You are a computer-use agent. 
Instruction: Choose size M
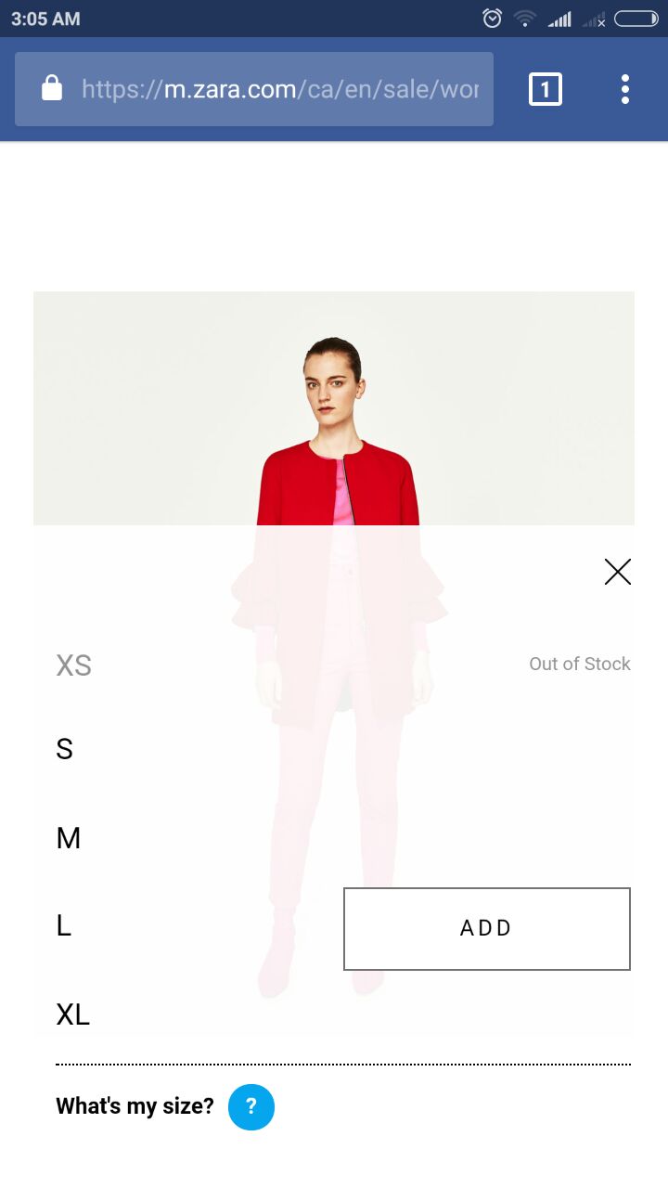coord(69,838)
